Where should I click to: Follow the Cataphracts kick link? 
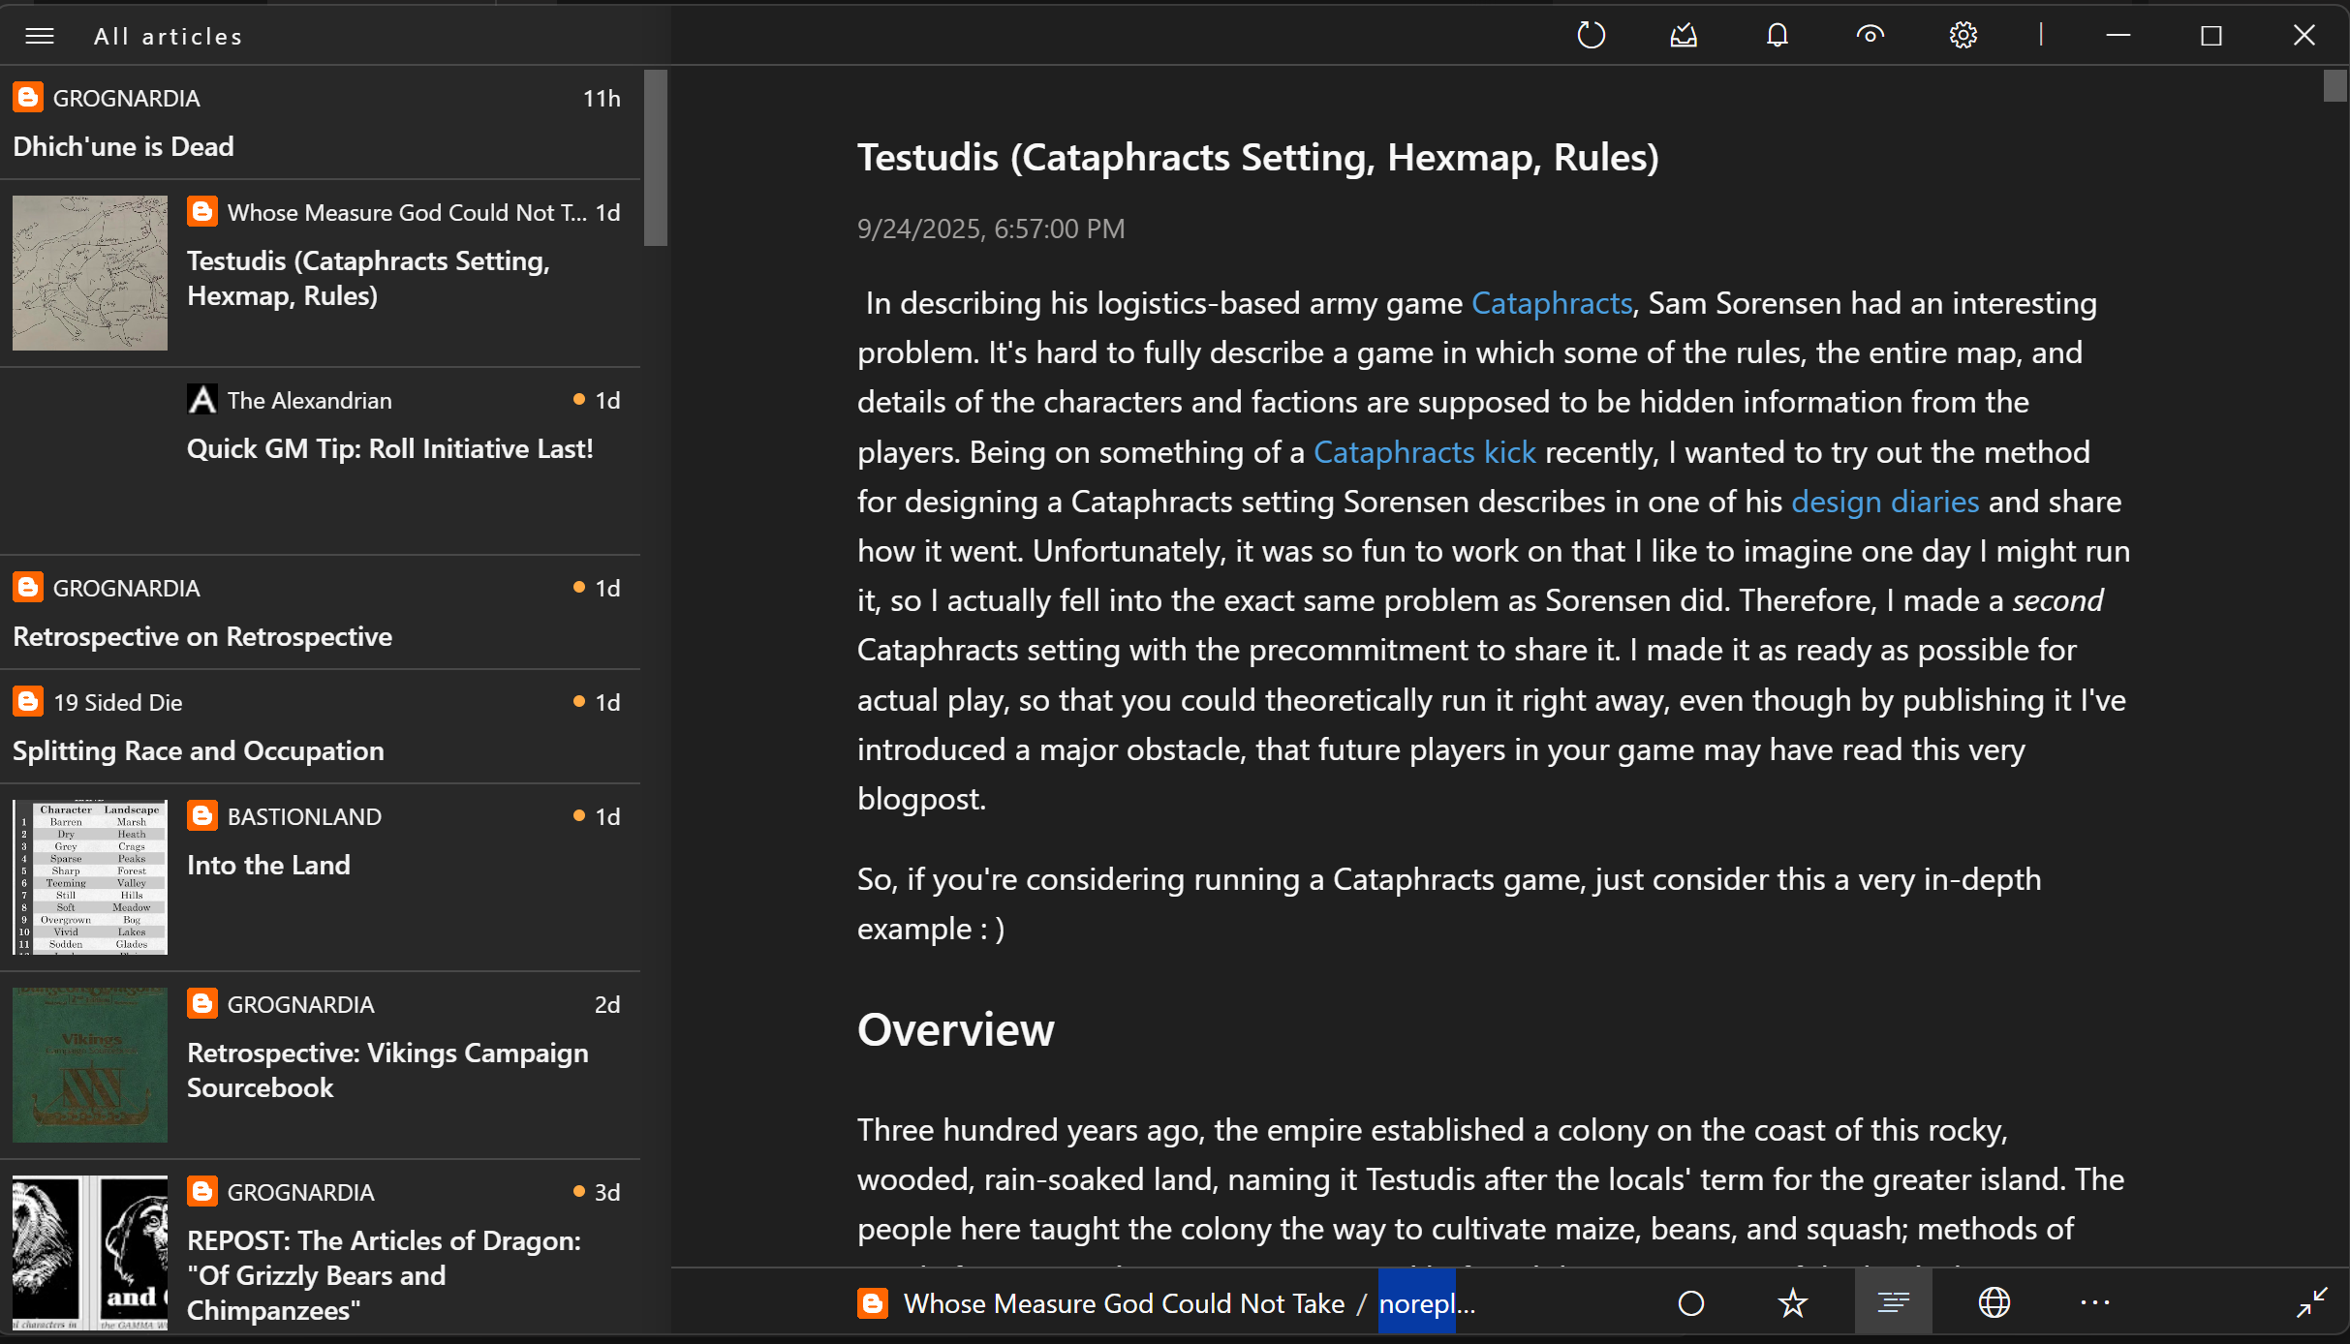[1424, 452]
